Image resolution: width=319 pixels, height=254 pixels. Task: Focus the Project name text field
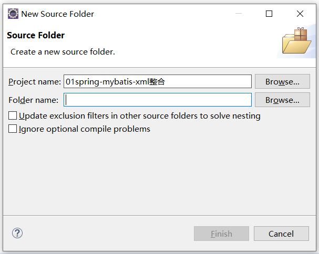[158, 81]
